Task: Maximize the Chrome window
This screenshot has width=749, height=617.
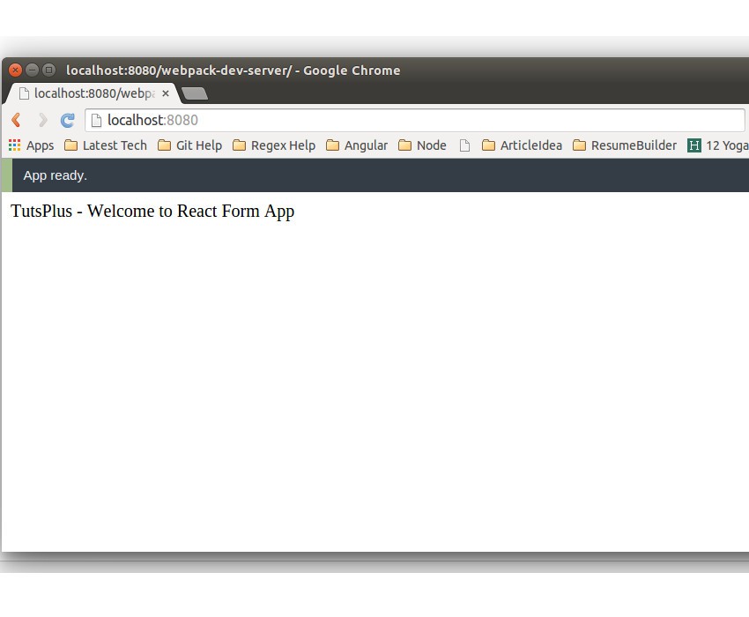Action: pyautogui.click(x=48, y=71)
